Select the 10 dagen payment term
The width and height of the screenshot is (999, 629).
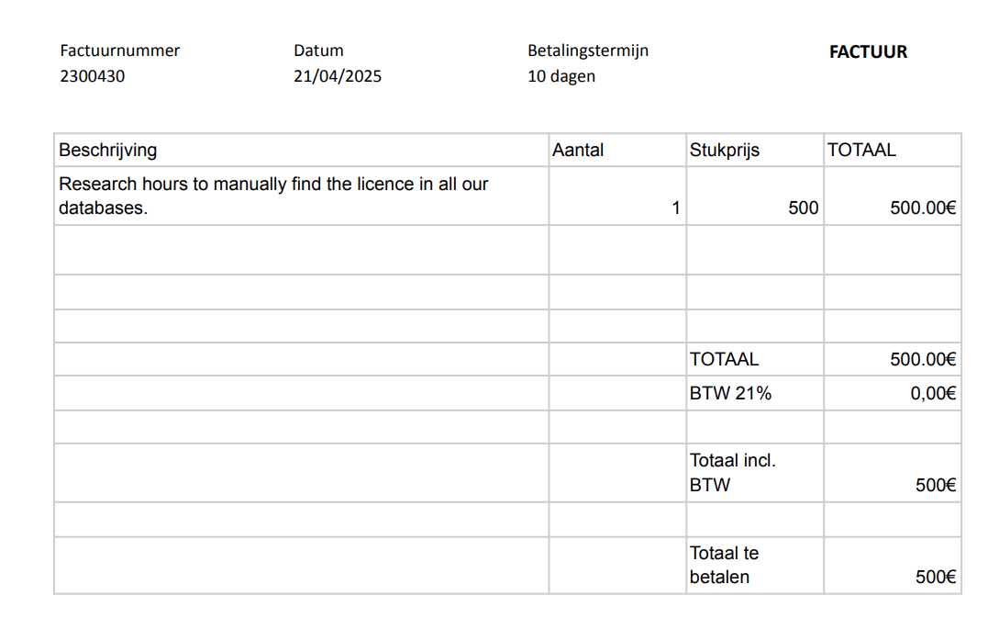(561, 76)
